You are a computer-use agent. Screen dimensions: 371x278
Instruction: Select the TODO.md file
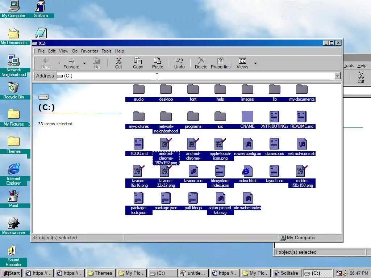[x=139, y=147]
